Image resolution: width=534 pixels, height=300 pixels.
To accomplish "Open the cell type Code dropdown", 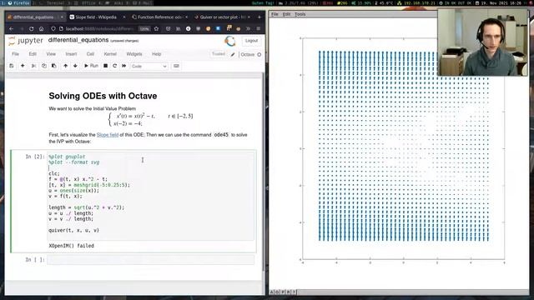I will [x=149, y=67].
